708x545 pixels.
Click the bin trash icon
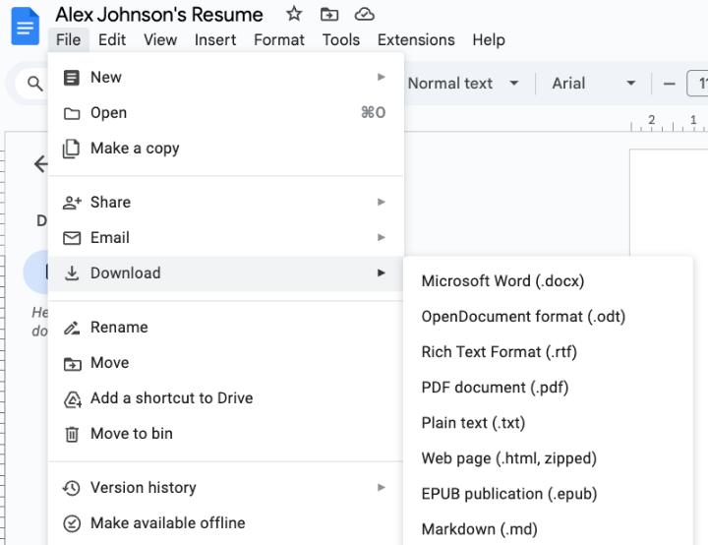coord(72,434)
